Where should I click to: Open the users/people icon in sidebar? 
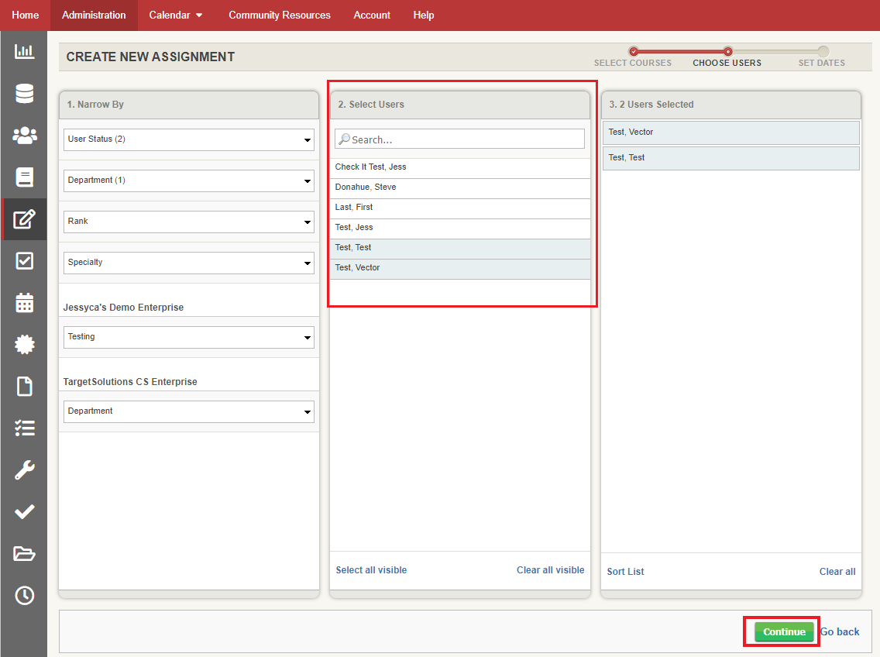24,135
